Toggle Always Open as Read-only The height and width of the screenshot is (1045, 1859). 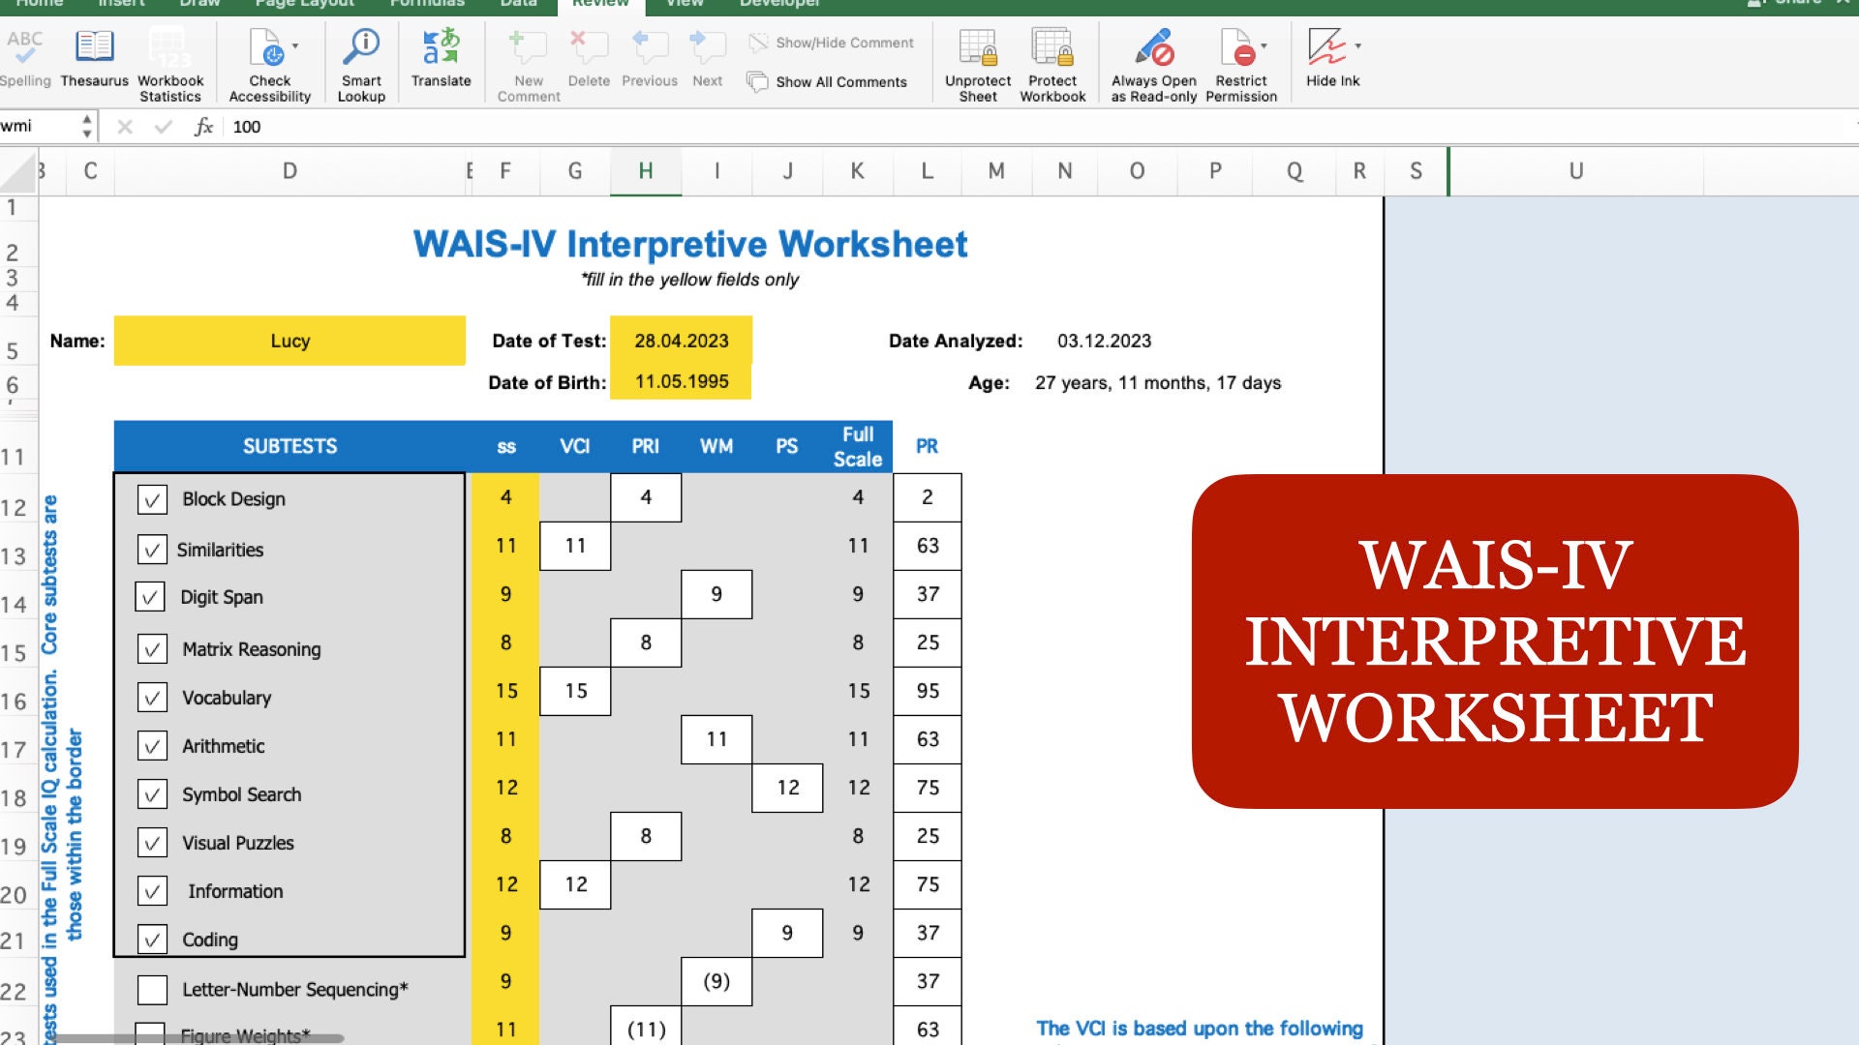tap(1154, 60)
